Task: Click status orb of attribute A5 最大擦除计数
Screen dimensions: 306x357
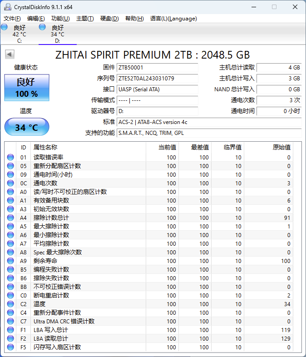Action: click(x=10, y=226)
